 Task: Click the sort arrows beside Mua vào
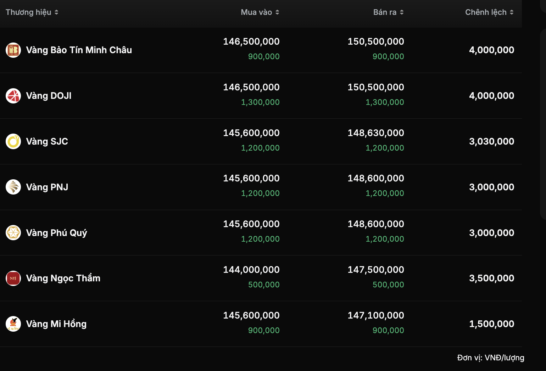point(277,12)
